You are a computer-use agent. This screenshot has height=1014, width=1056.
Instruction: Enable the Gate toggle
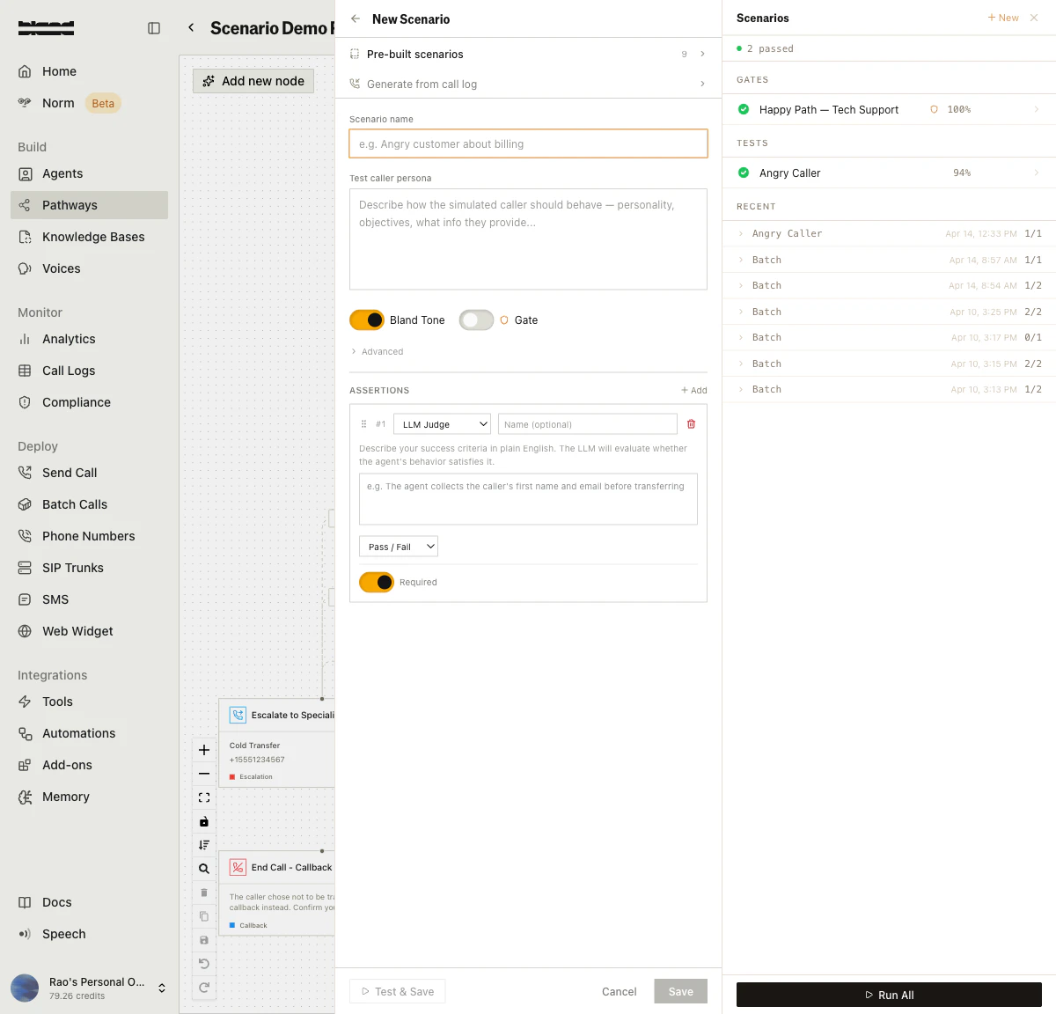point(476,320)
